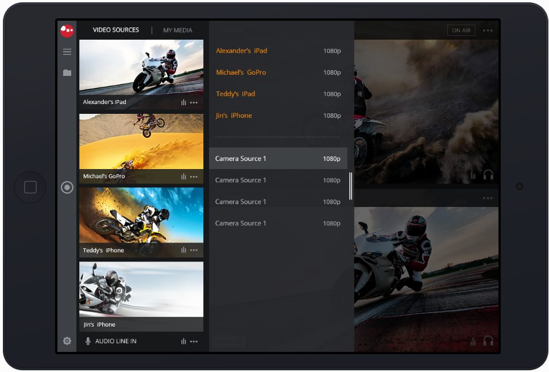The image size is (549, 372).
Task: Toggle the Audio Line In microphone
Action: [88, 341]
